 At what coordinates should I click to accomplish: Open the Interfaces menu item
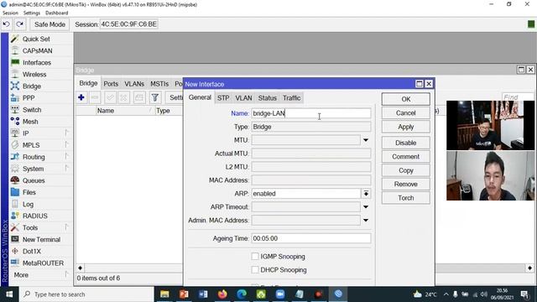(37, 63)
